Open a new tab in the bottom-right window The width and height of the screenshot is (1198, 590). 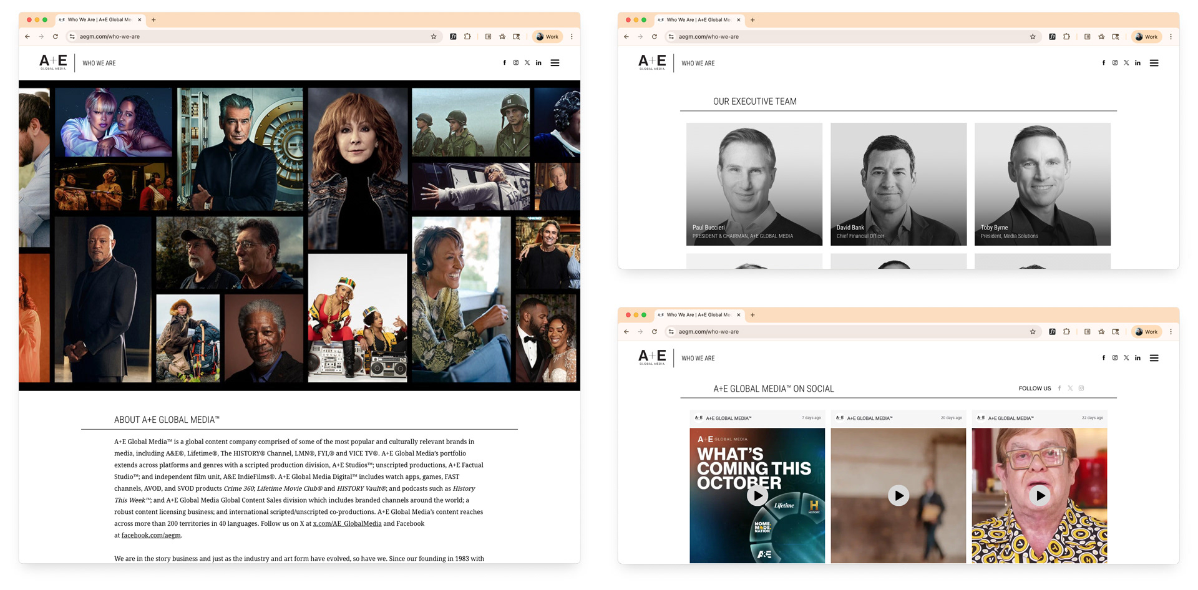click(752, 315)
